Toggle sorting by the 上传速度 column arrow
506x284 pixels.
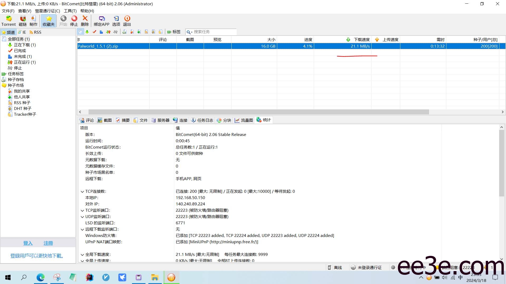[x=377, y=39]
